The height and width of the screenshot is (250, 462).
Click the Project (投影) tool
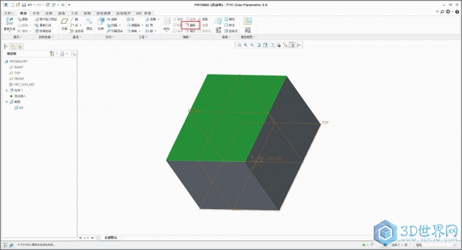pyautogui.click(x=203, y=20)
